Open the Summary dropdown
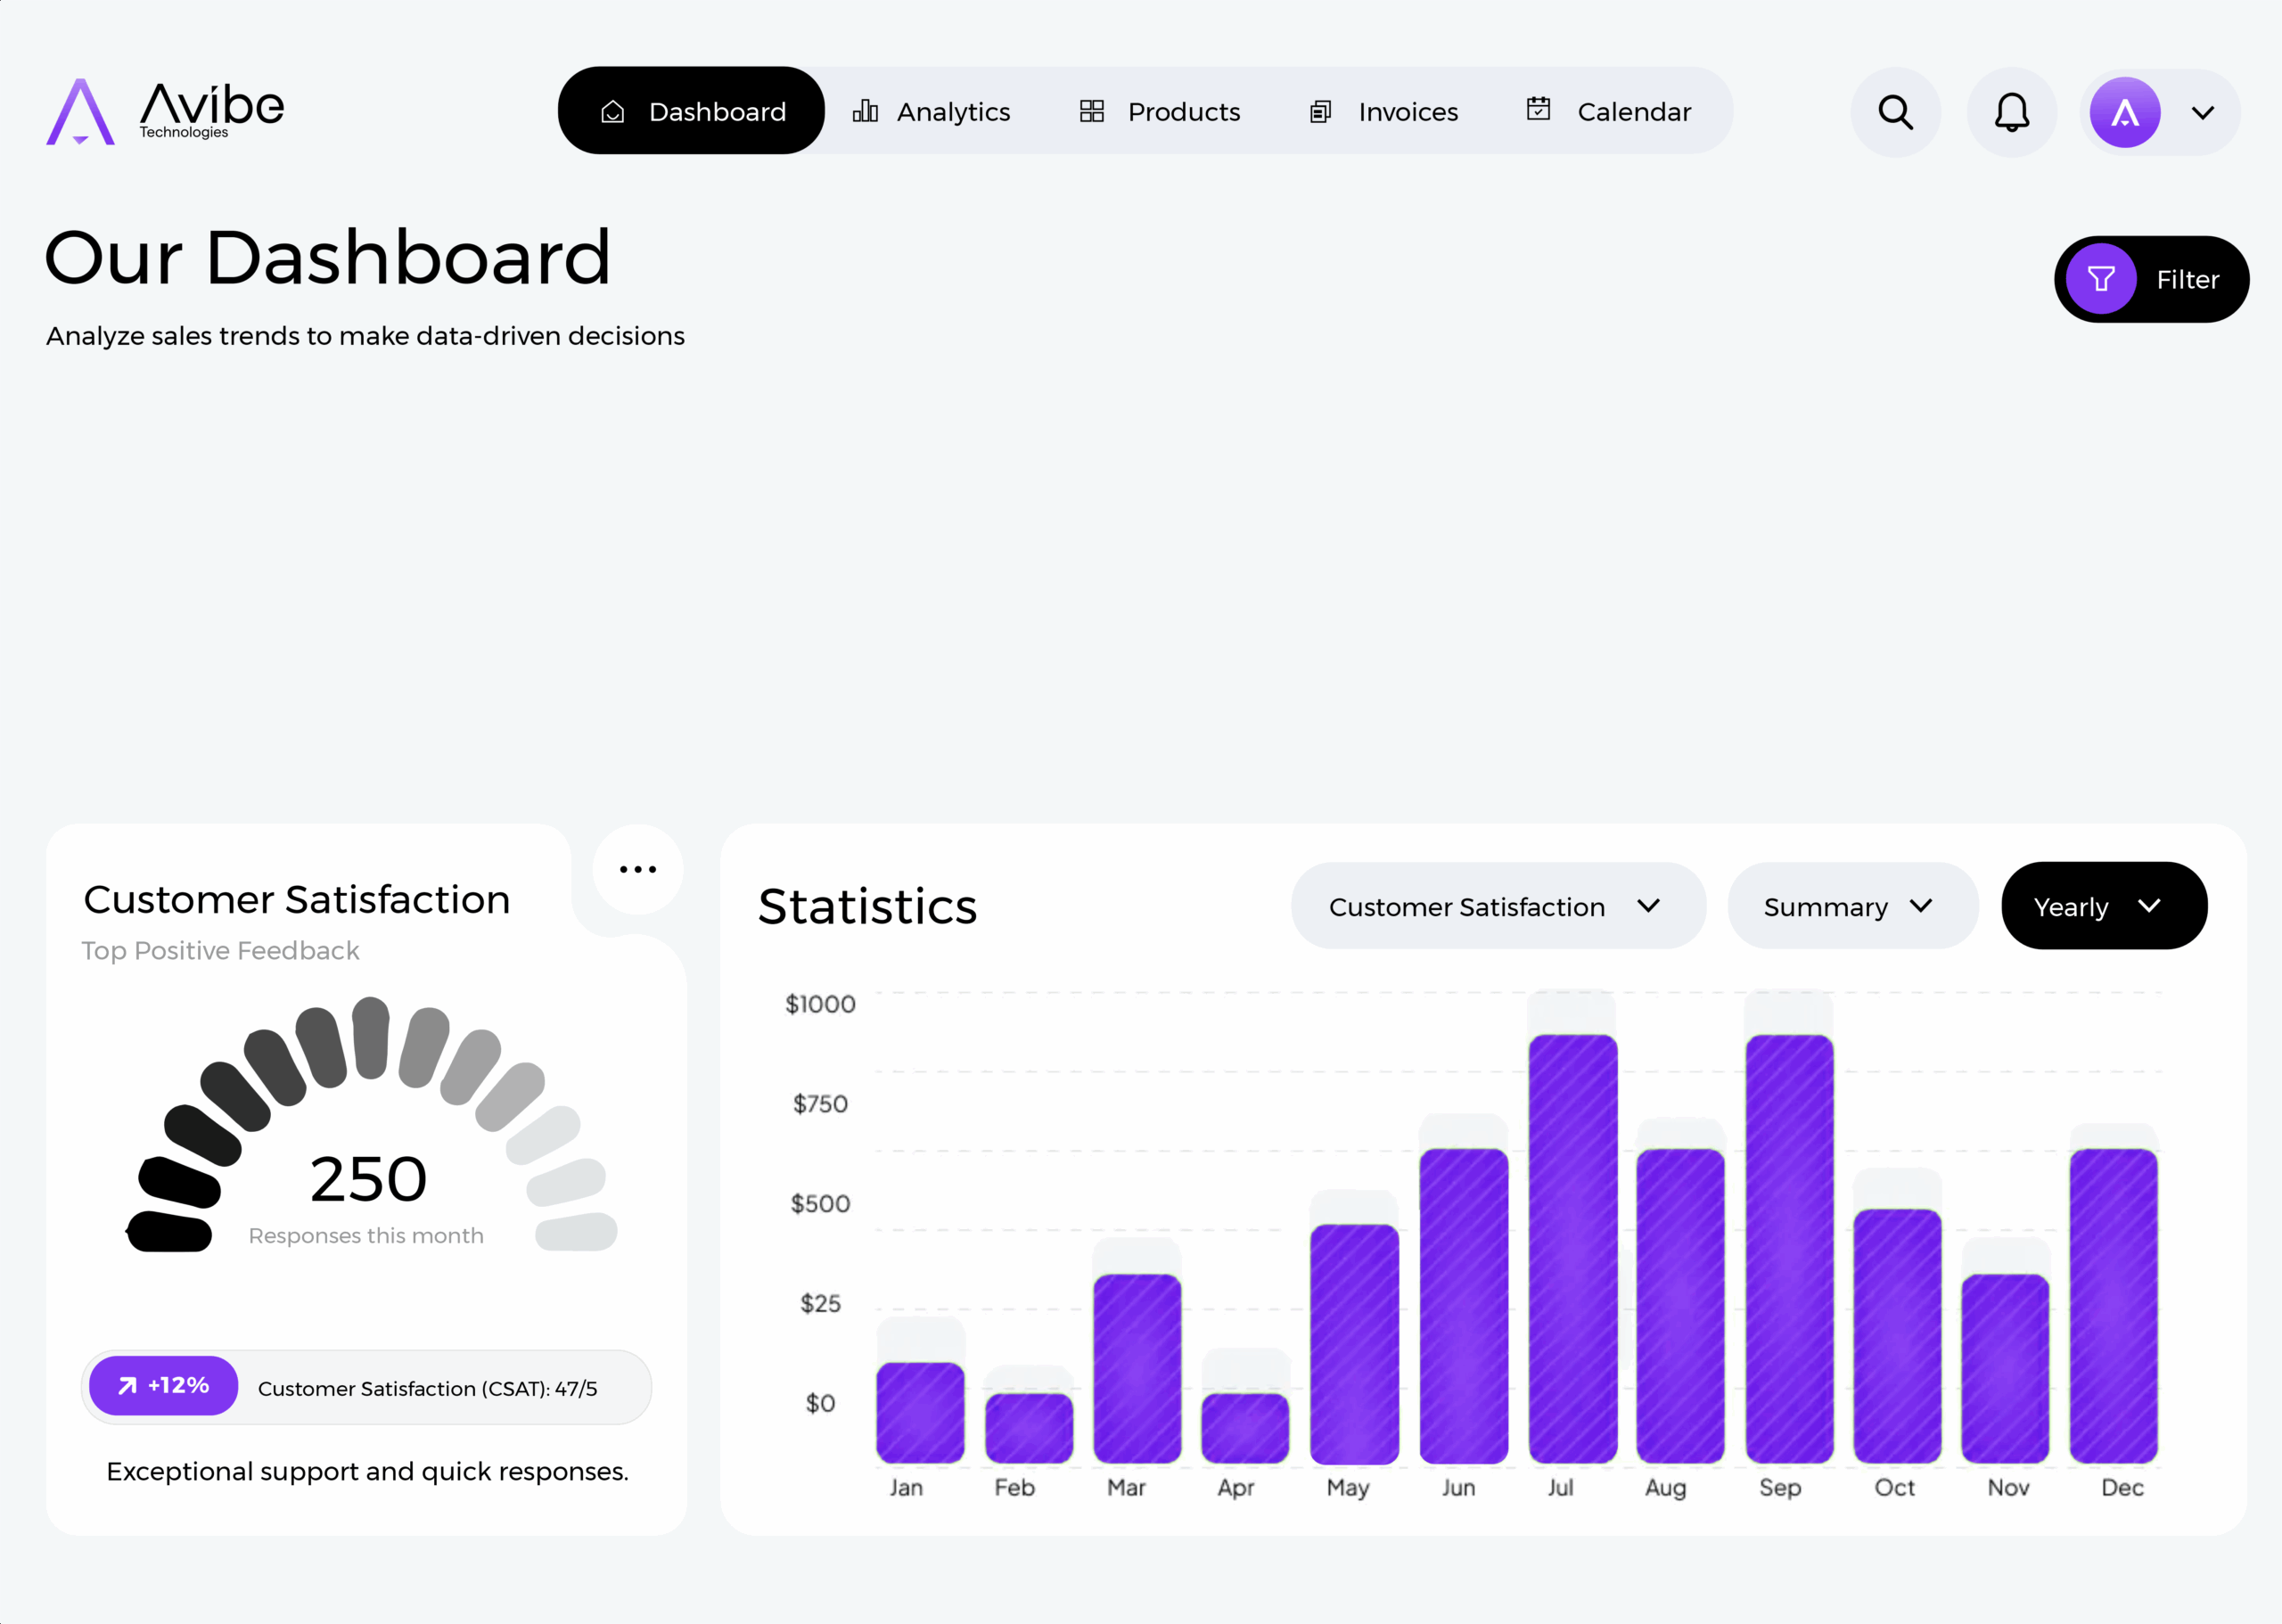Screen dimensions: 2282x1624 (1851, 906)
